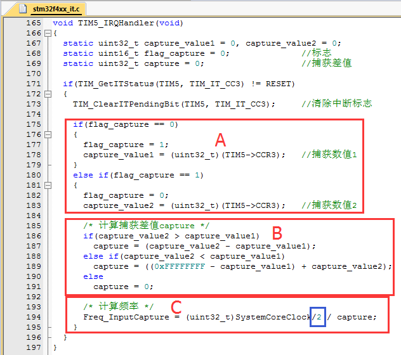
Task: Click SystemCoreClock on line 194
Action: pos(273,317)
